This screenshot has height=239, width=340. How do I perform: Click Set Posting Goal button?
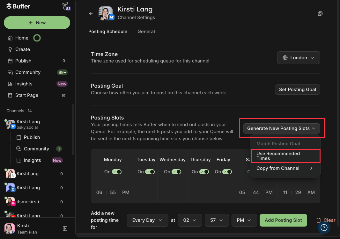(297, 90)
